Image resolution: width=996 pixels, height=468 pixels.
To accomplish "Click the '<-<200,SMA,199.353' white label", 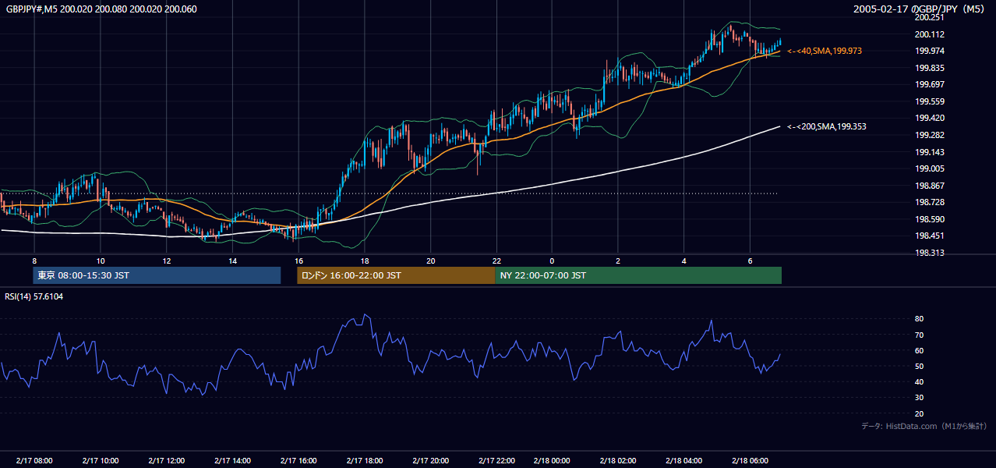I will (x=827, y=126).
